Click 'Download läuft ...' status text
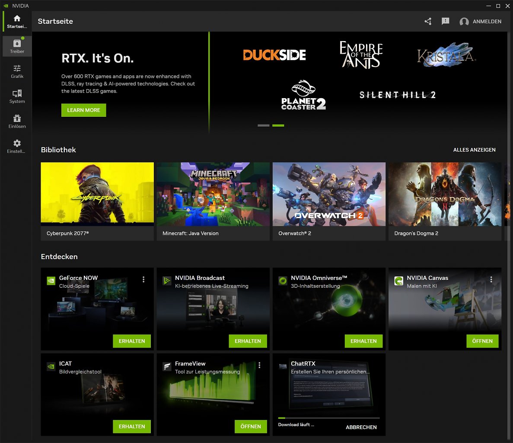Image resolution: width=513 pixels, height=443 pixels. click(296, 425)
